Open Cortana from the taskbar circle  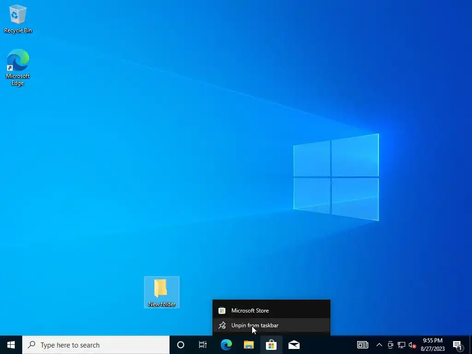point(181,345)
